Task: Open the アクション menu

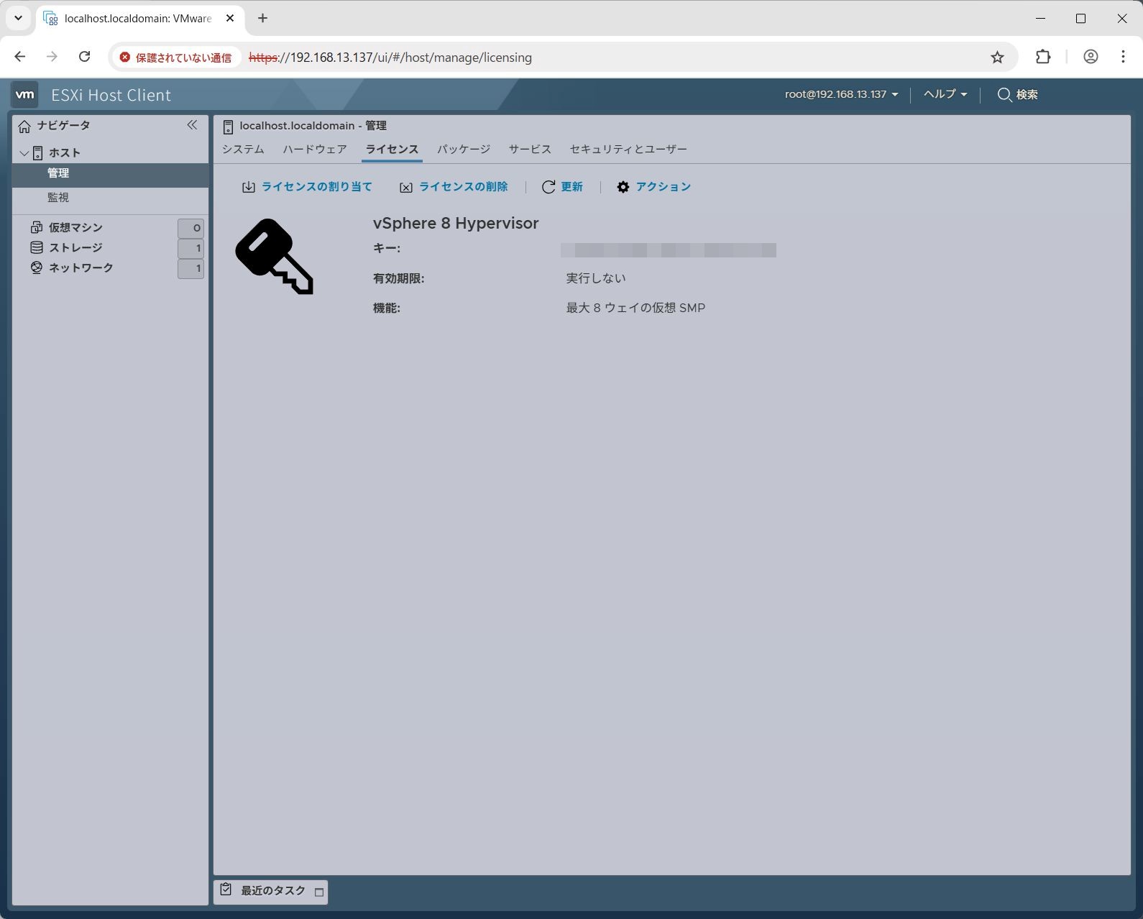Action: (x=654, y=187)
